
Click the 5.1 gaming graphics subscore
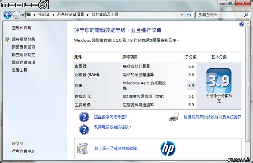[x=191, y=97]
